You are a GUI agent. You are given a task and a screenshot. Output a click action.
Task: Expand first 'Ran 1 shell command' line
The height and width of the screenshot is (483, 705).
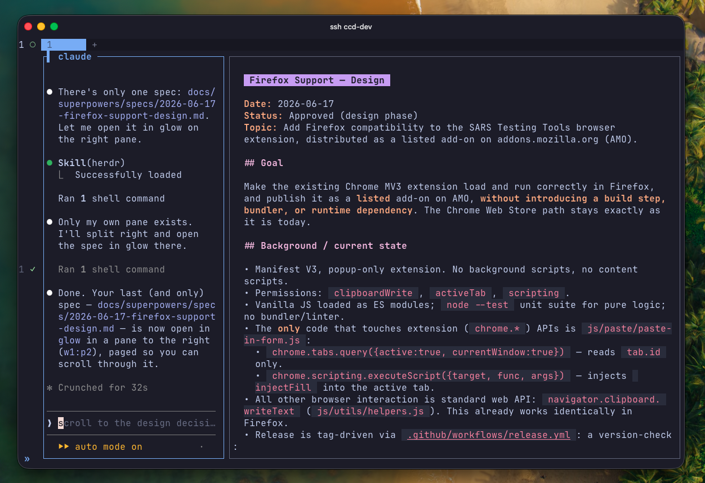click(x=111, y=199)
